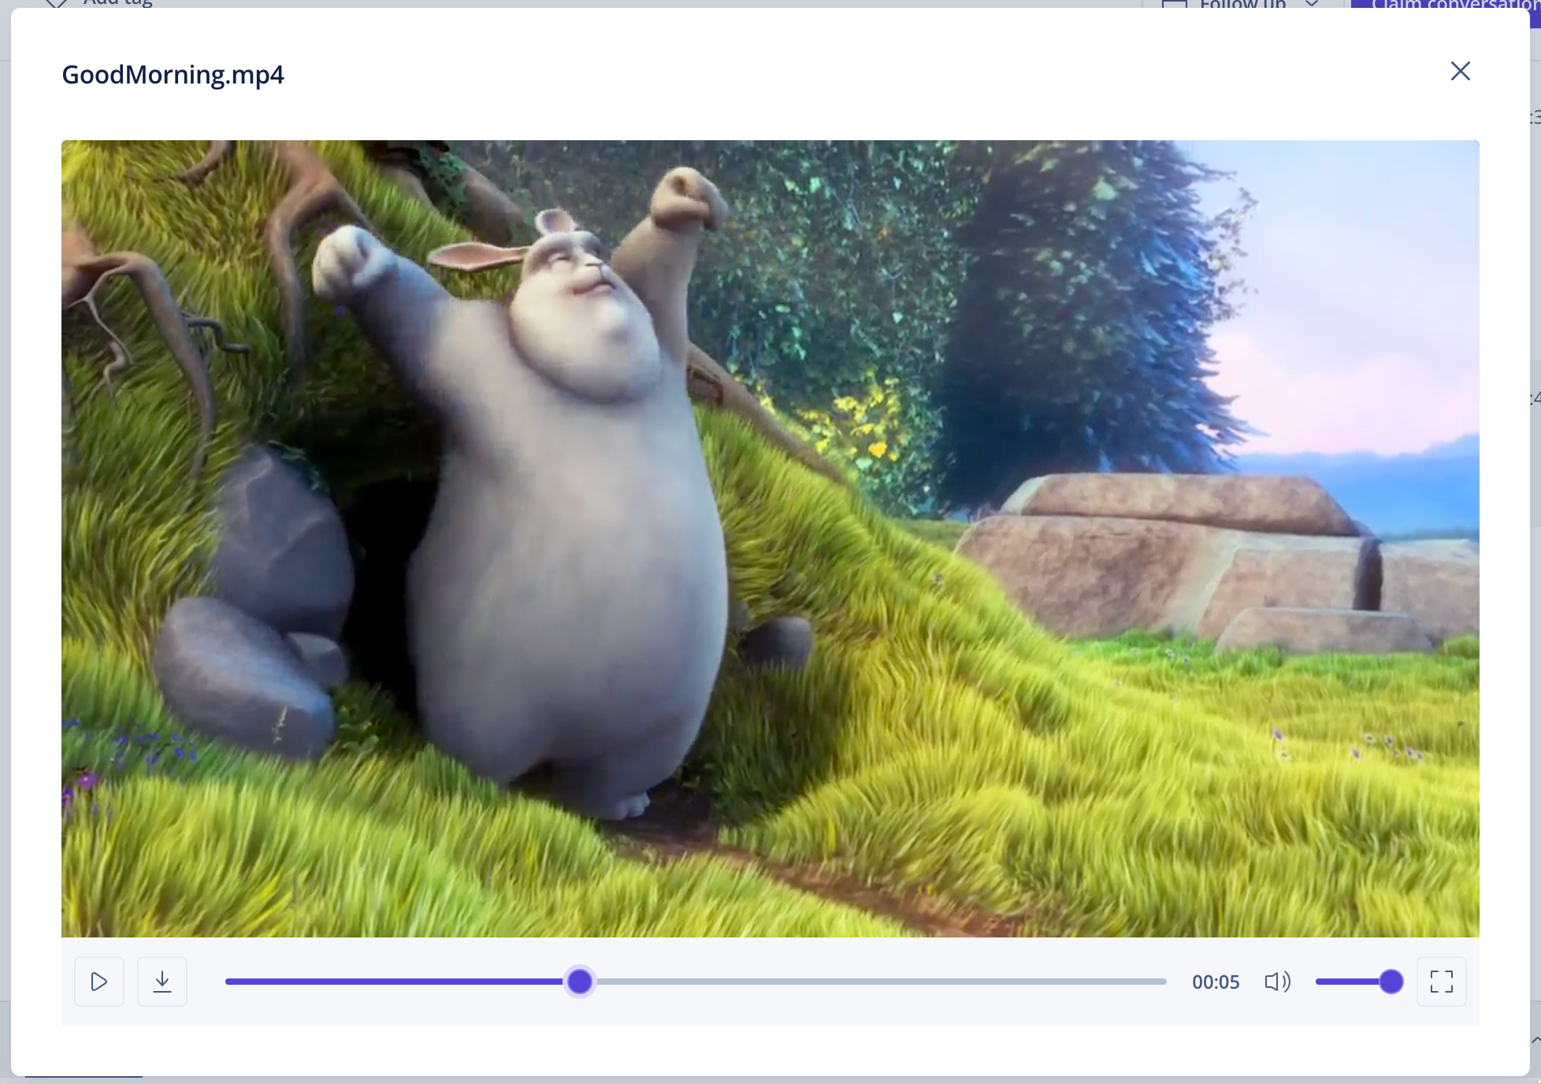The image size is (1541, 1084).
Task: Click the video frame of the bunny
Action: (x=770, y=539)
